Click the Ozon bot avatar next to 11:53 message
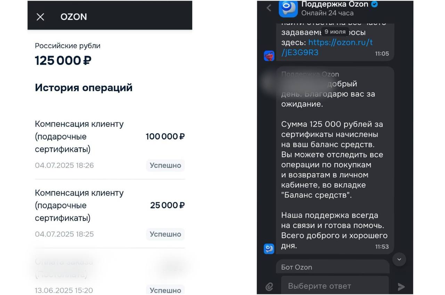 point(268,249)
